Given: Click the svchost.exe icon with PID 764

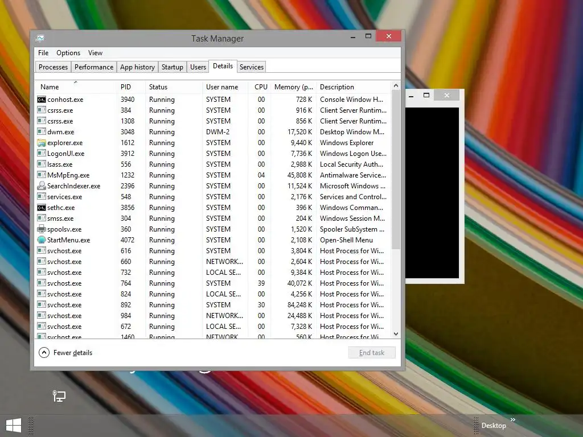Looking at the screenshot, I should pyautogui.click(x=41, y=283).
